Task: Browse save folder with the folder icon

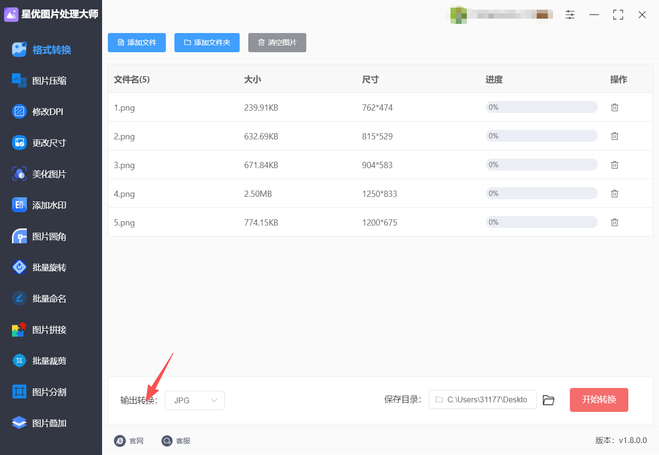Action: coord(548,400)
